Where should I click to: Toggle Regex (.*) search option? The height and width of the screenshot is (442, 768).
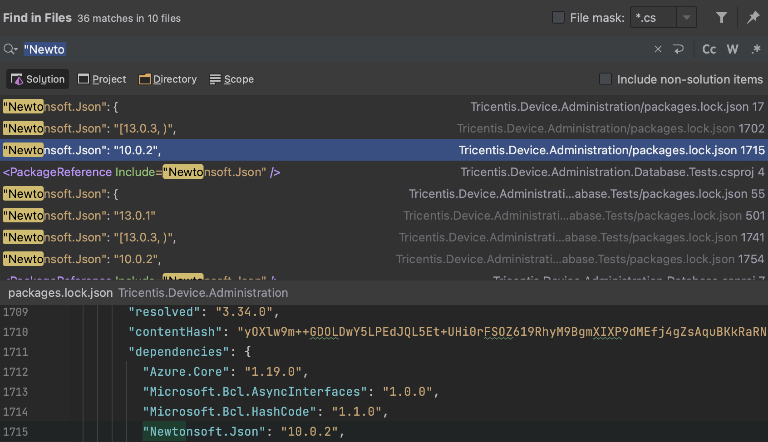756,49
